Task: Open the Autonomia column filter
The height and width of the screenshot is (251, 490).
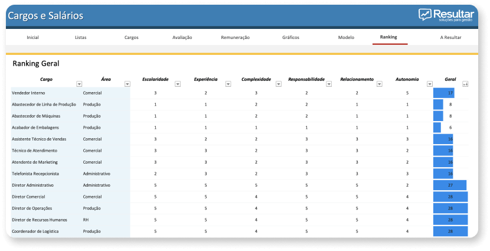Action: [429, 84]
